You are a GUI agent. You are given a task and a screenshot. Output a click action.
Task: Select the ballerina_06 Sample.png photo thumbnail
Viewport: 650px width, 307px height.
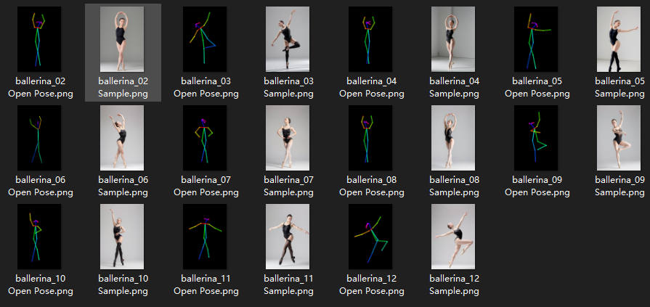pyautogui.click(x=122, y=138)
